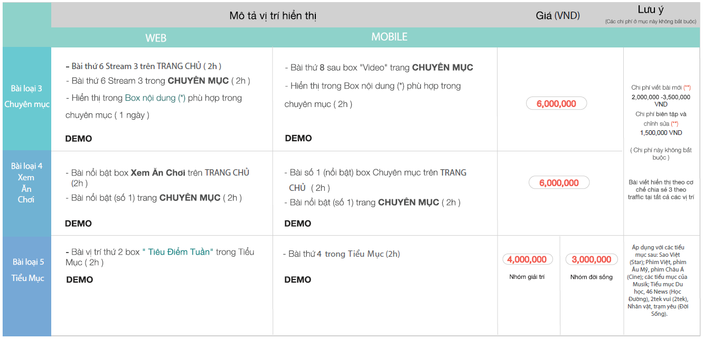Viewport: 703px width, 339px height.
Task: Select the "Bài loại 4 Xem Ăn Chơi" row label
Action: (x=27, y=182)
